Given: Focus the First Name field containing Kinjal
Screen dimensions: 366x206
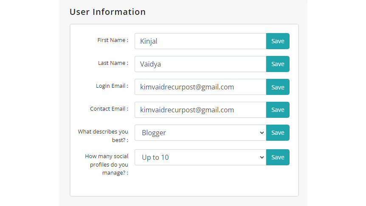Looking at the screenshot, I should (x=200, y=41).
